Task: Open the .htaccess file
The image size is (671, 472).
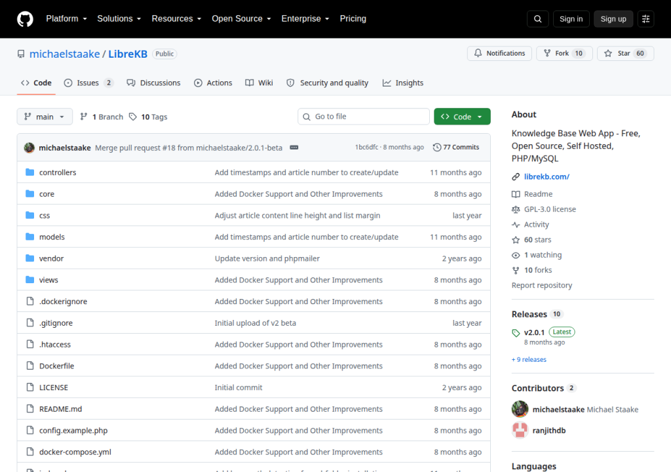Action: tap(55, 344)
